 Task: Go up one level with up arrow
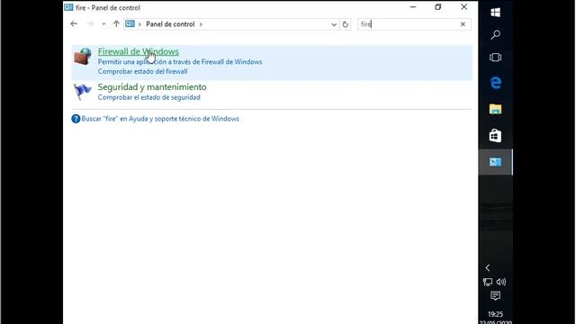116,24
